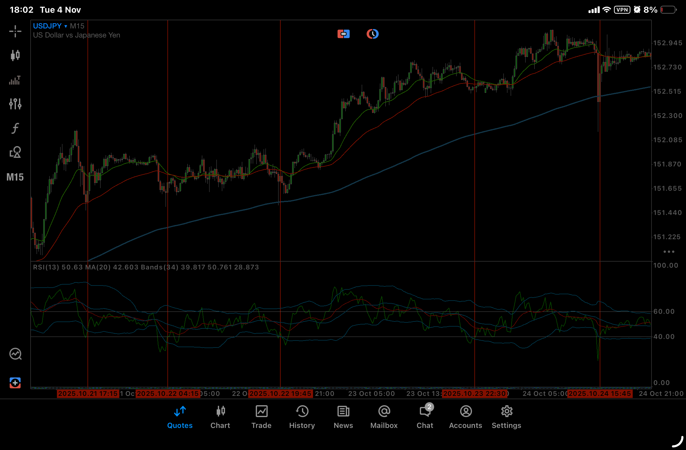Viewport: 686px width, 450px height.
Task: Open Chat with two unread messages
Action: 425,417
